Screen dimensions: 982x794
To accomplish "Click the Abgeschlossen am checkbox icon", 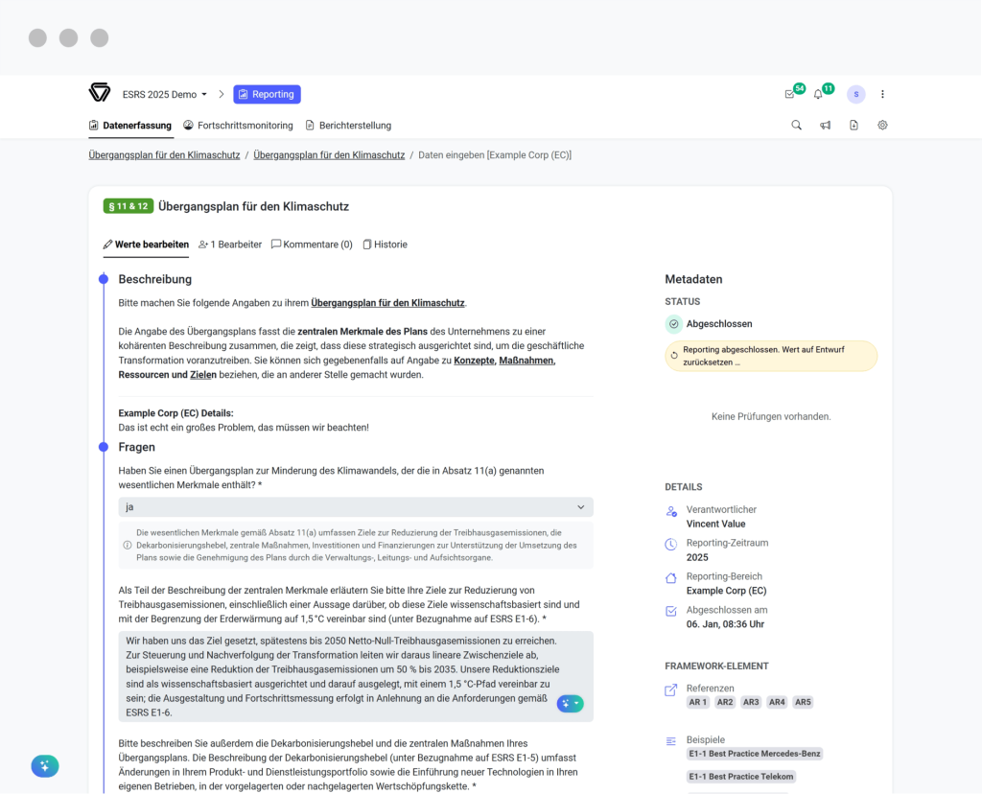I will [670, 611].
